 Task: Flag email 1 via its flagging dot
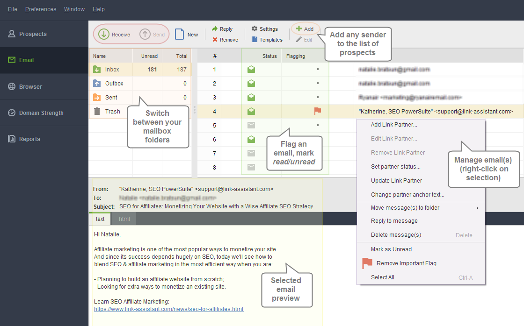(x=318, y=70)
